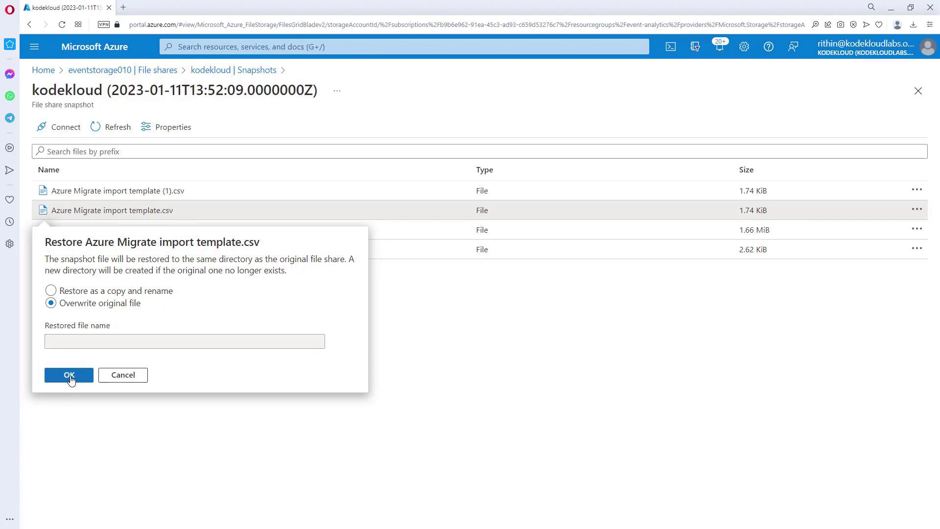The width and height of the screenshot is (940, 529).
Task: Open portal Settings gear icon
Action: point(744,47)
